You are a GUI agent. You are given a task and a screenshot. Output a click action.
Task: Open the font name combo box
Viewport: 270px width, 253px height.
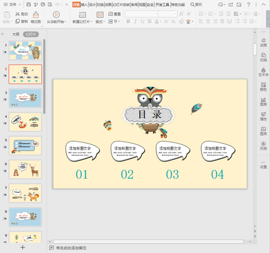click(141, 14)
